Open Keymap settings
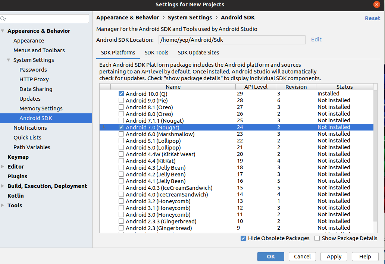The height and width of the screenshot is (264, 385). point(18,157)
